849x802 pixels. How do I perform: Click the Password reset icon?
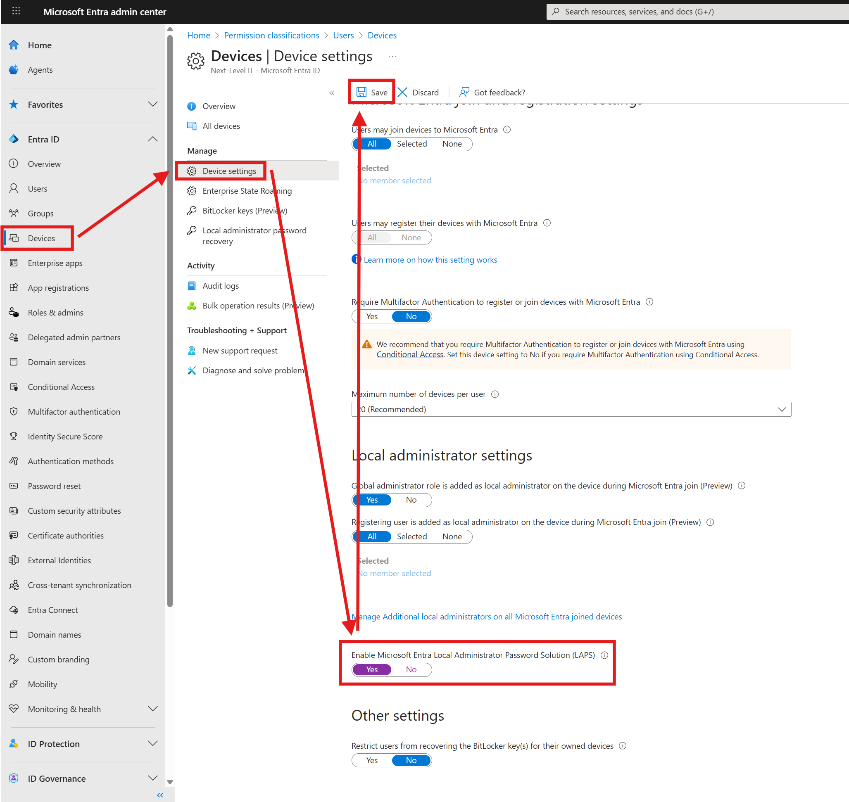tap(14, 486)
